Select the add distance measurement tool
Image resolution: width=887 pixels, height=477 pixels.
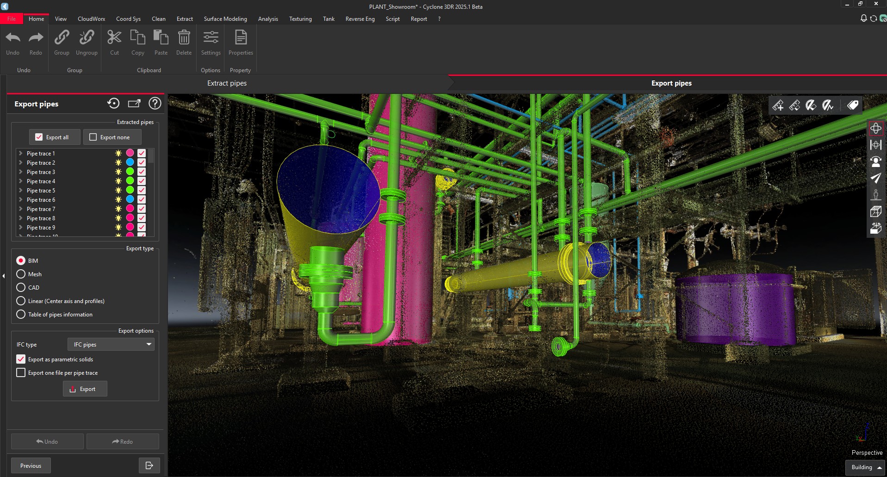point(778,105)
